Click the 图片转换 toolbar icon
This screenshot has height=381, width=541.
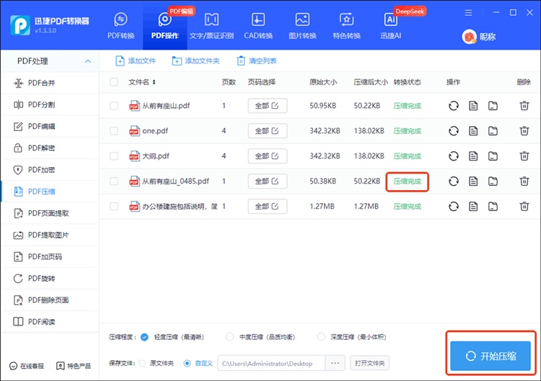coord(302,27)
